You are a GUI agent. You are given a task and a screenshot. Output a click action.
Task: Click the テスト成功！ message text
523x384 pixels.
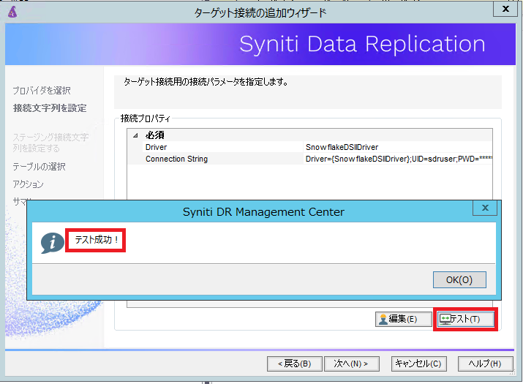[97, 240]
